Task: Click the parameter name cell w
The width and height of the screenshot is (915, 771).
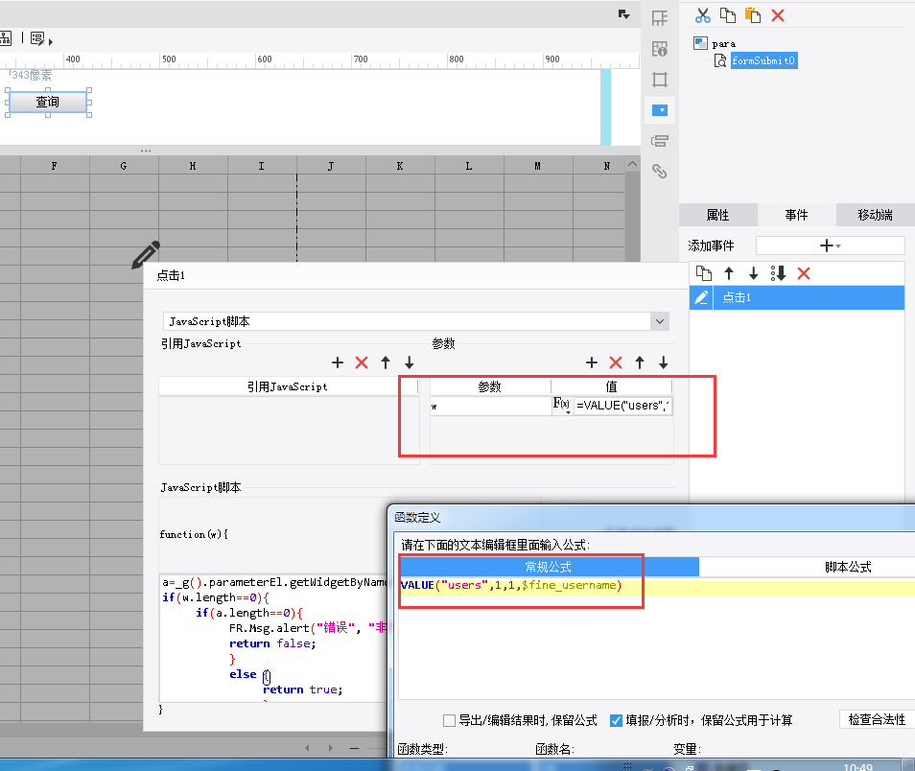Action: [x=490, y=407]
